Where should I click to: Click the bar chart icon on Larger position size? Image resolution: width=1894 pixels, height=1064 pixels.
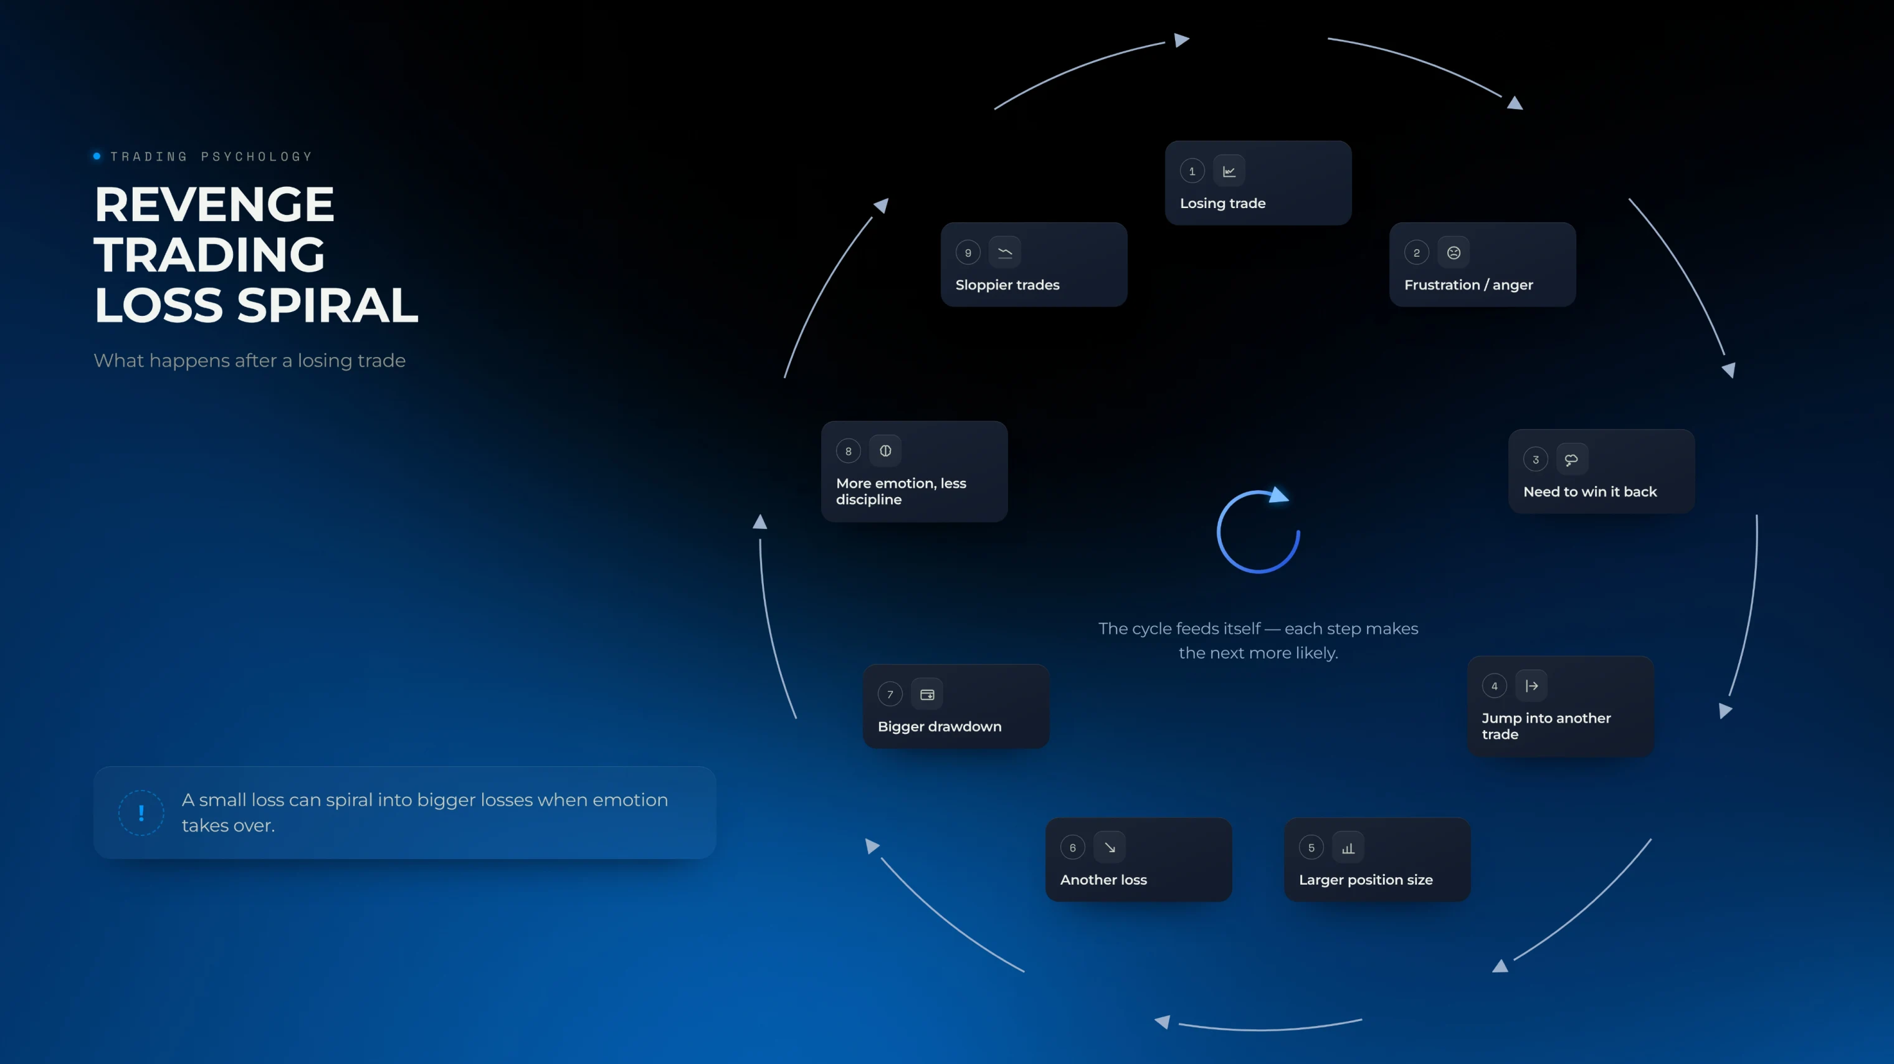click(1348, 848)
